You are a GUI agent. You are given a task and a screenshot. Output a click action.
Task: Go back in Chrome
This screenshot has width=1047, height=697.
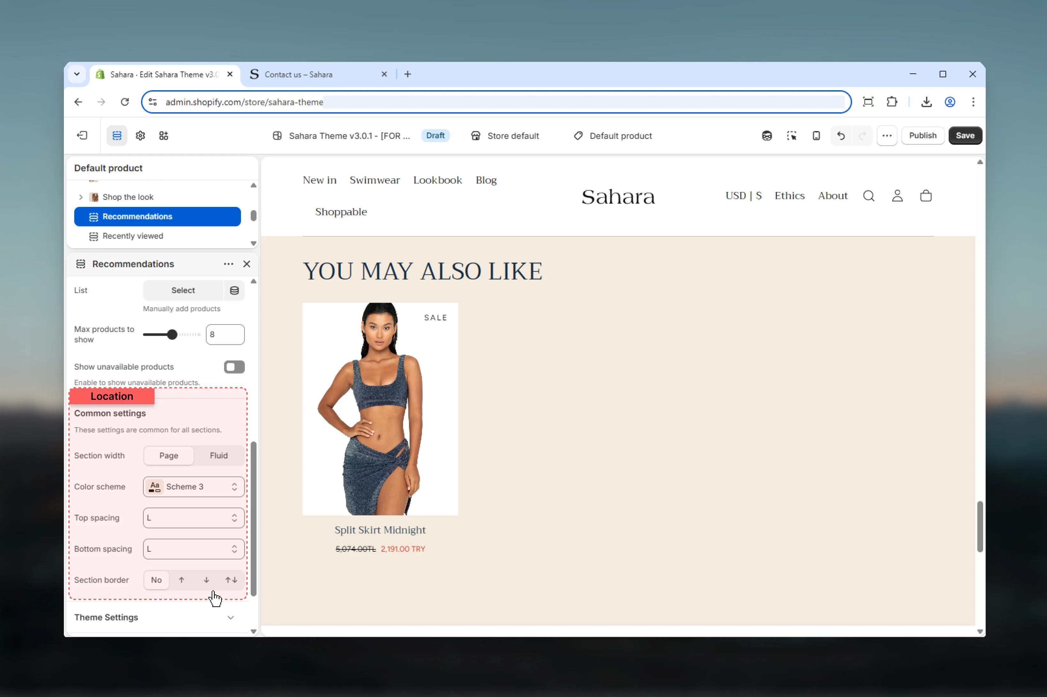[x=78, y=102]
